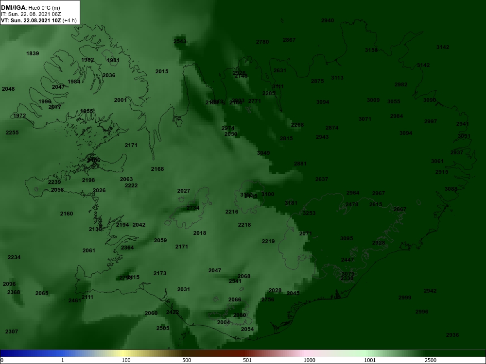
Task: Click the map value 2780
Action: point(262,42)
